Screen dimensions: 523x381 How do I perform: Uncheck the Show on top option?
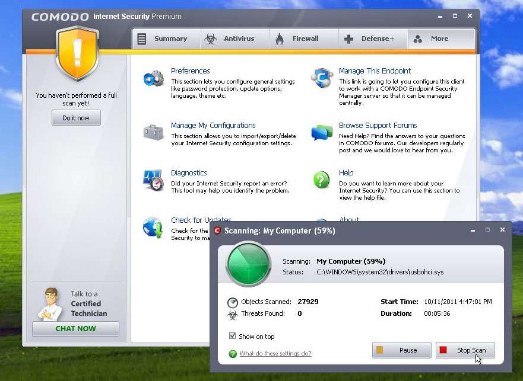(232, 335)
